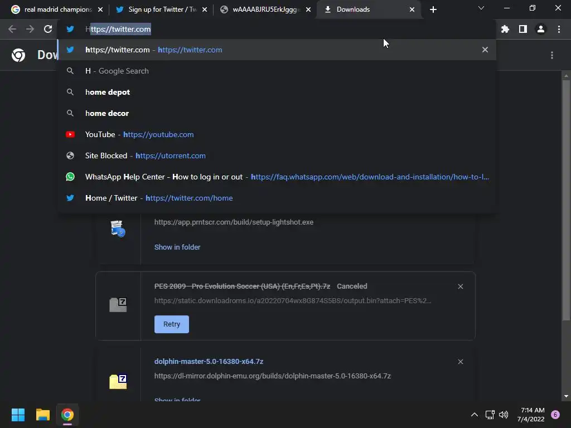Click the Chrome logo on Downloads page
The image size is (571, 428).
pyautogui.click(x=18, y=55)
